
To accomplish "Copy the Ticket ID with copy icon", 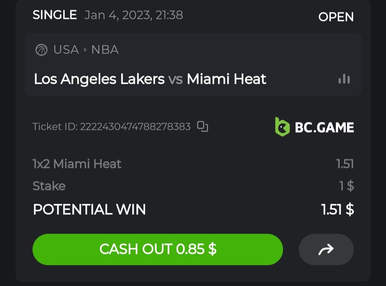I will tap(203, 127).
